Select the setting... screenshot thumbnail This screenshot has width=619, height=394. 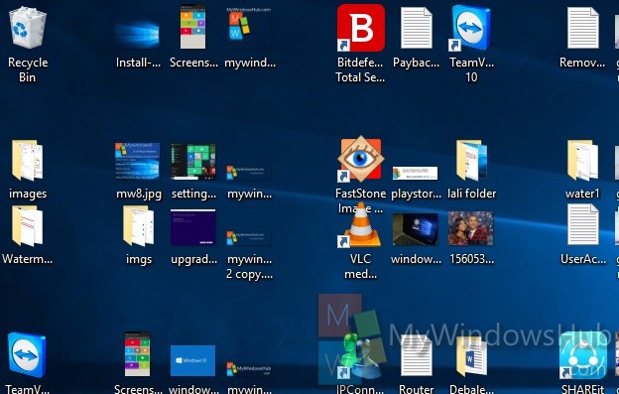193,161
